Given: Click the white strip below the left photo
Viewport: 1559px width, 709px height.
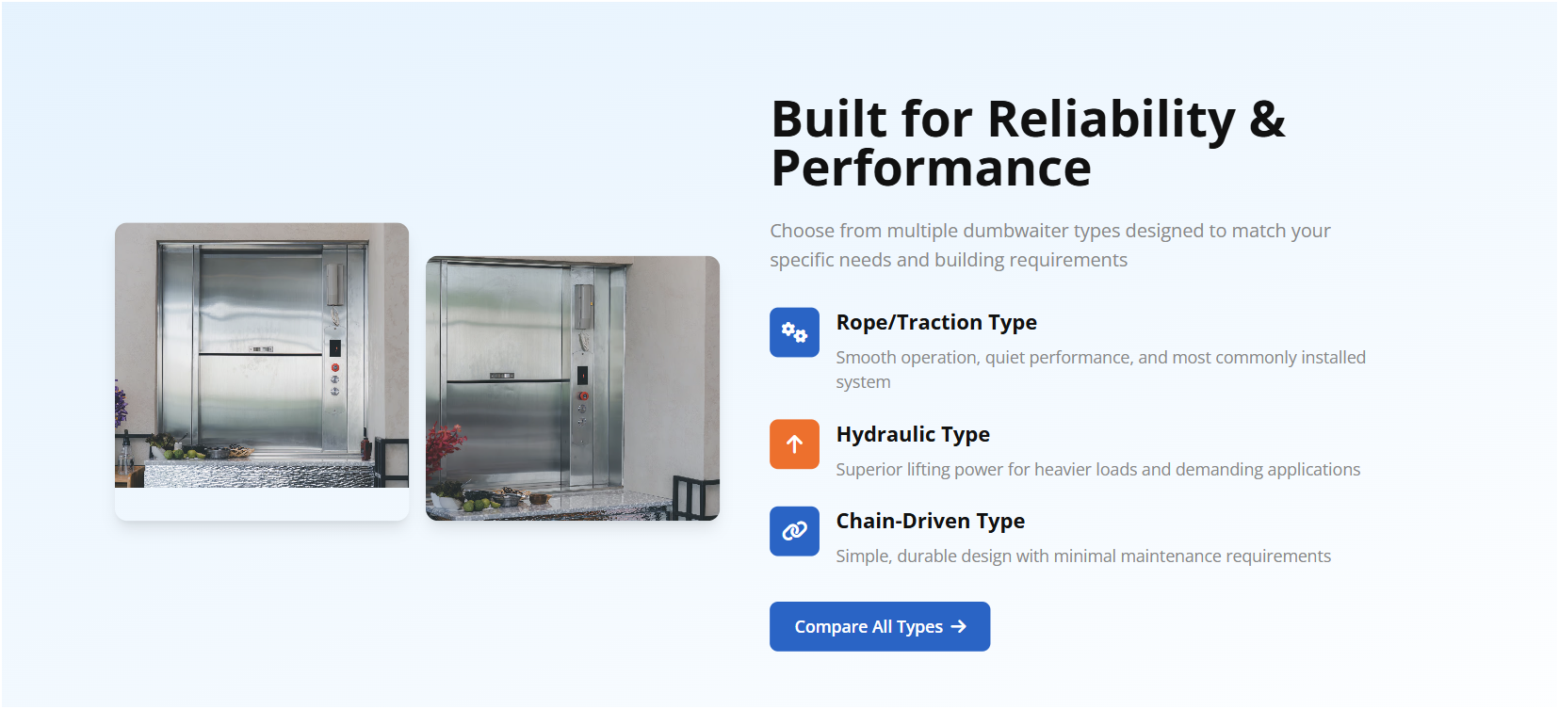Looking at the screenshot, I should point(262,504).
